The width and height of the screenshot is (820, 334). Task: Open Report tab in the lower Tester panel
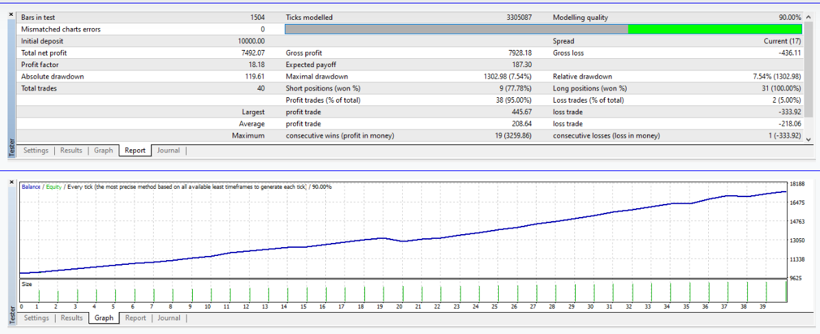tap(135, 318)
